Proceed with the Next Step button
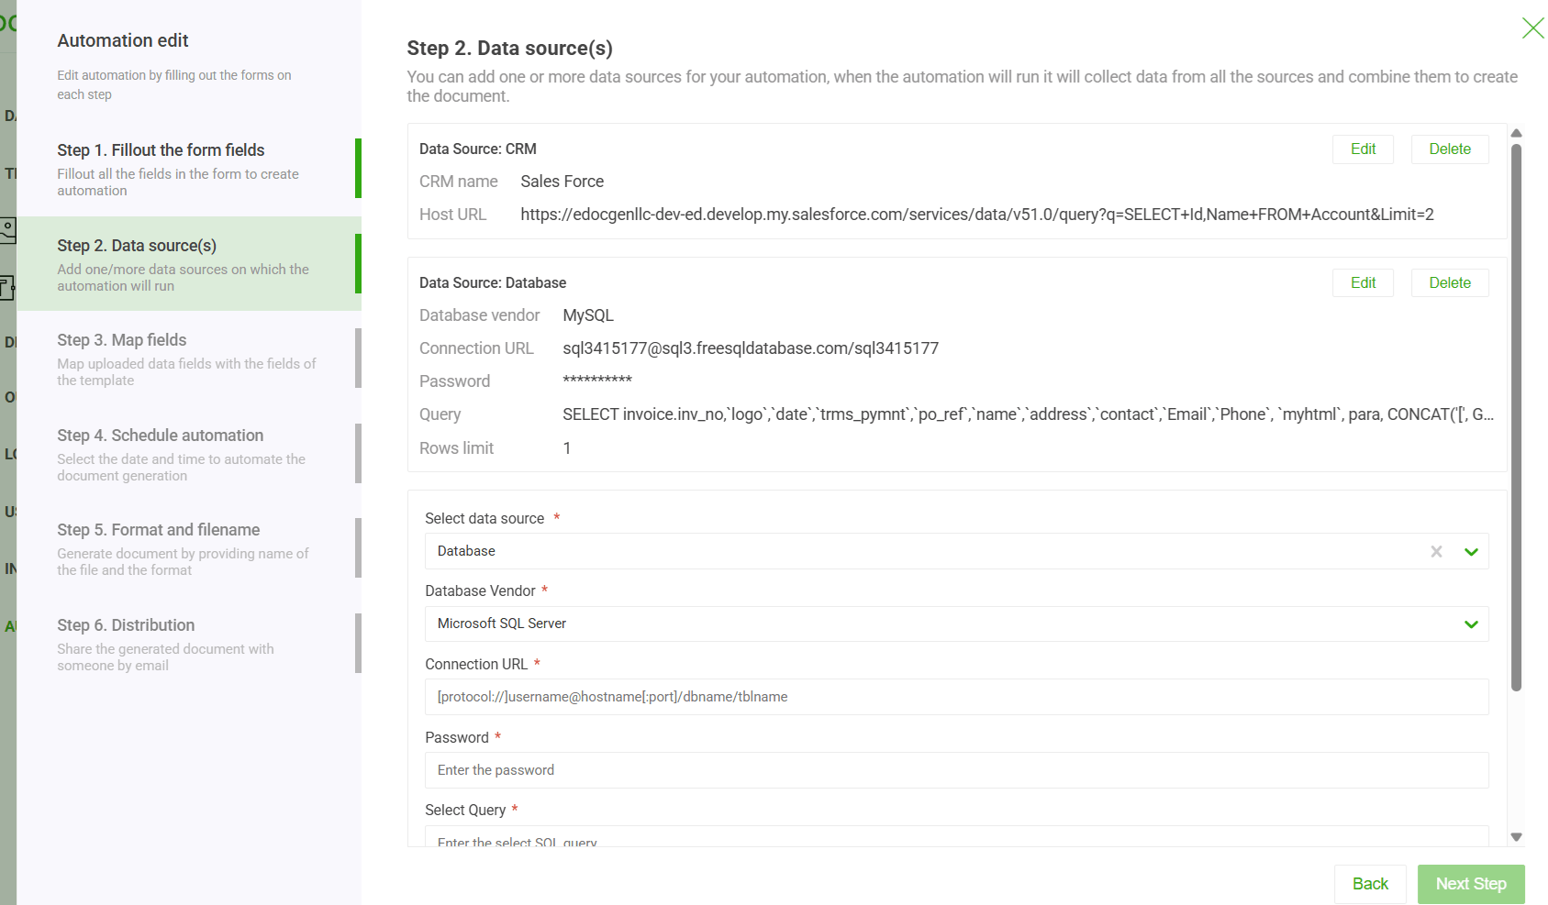The width and height of the screenshot is (1548, 905). pos(1471,883)
